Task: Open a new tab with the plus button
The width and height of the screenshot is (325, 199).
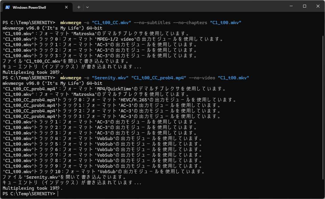Action: pos(79,7)
